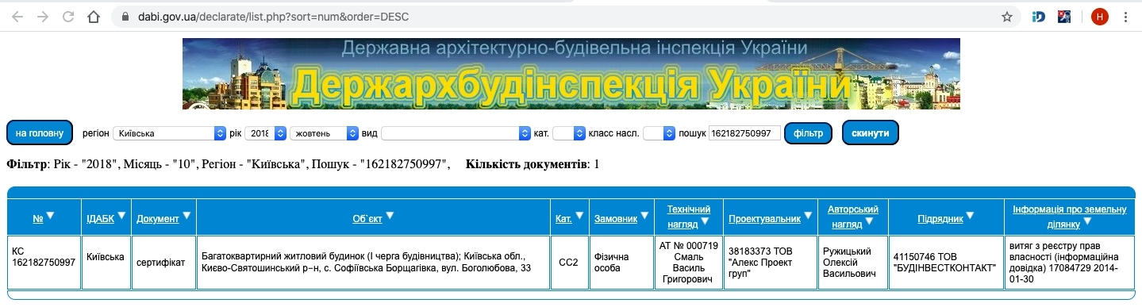The image size is (1142, 307).
Task: Click the address bar URL field
Action: click(x=556, y=16)
